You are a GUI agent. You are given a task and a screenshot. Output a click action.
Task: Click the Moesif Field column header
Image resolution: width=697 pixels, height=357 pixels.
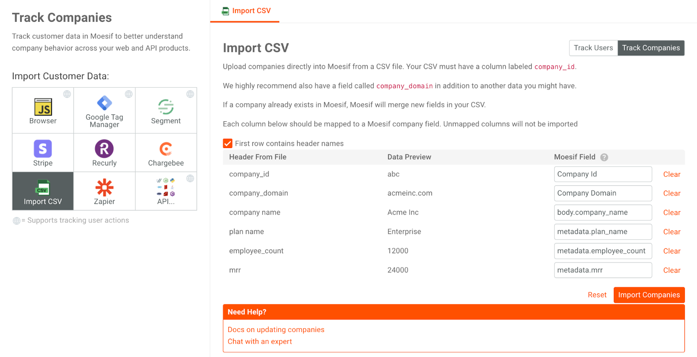(x=575, y=157)
